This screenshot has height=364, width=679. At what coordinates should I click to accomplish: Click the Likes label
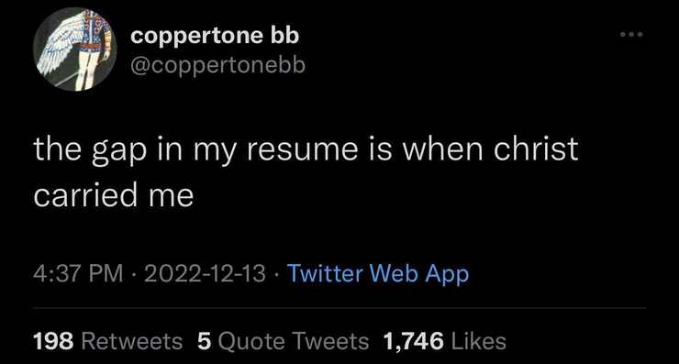(x=478, y=341)
